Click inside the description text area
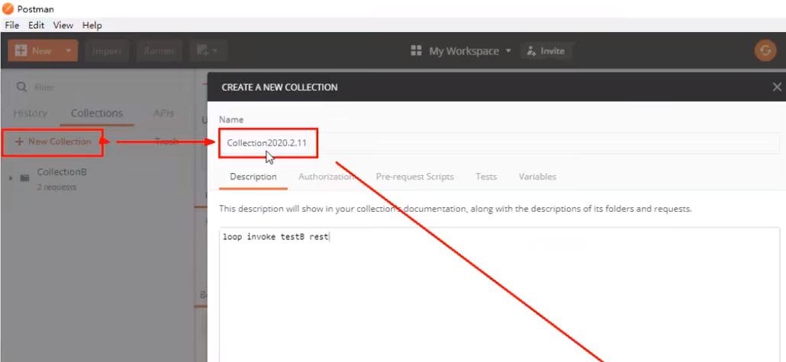The height and width of the screenshot is (362, 786). (496, 297)
